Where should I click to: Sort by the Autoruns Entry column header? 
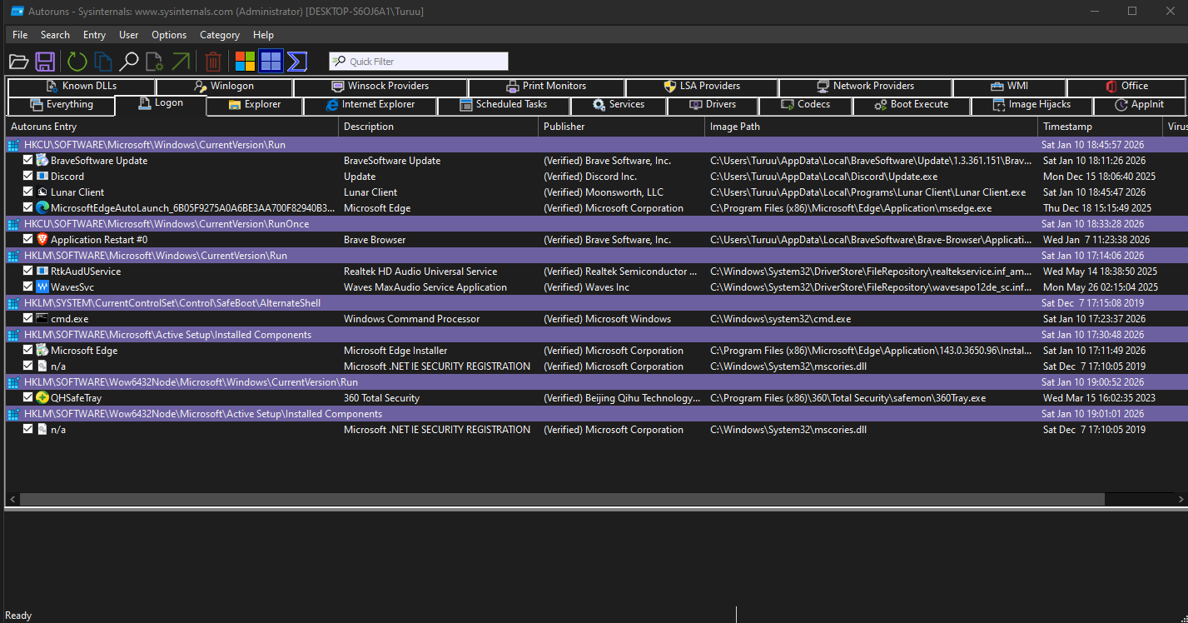coord(172,127)
